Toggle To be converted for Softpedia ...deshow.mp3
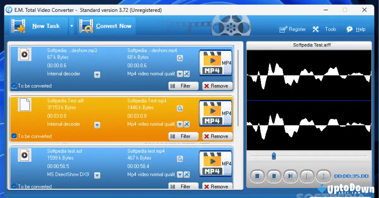Viewport: 379px width, 198px height. (13, 86)
